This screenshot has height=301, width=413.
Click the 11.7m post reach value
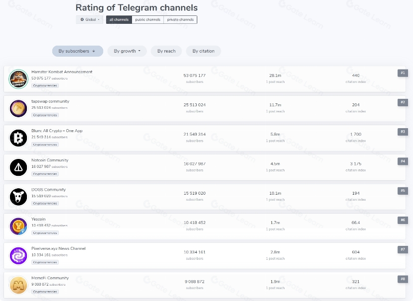pyautogui.click(x=275, y=105)
